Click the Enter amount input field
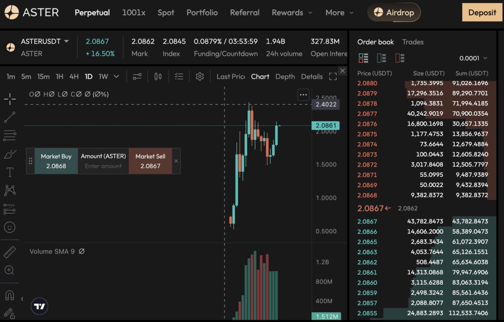The height and width of the screenshot is (322, 504). (103, 166)
